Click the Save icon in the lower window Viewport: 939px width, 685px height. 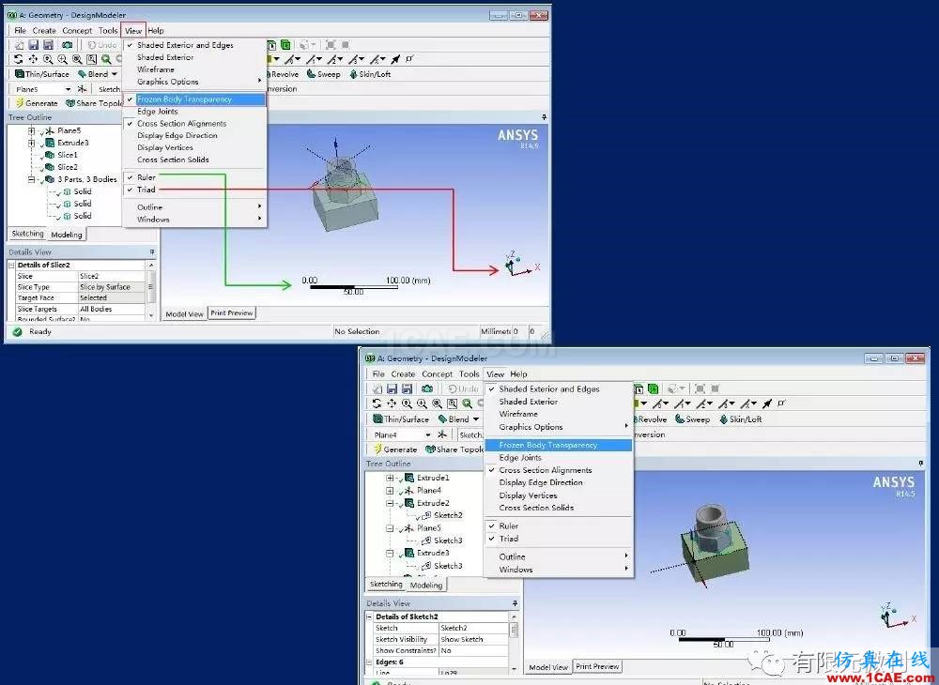pos(393,388)
